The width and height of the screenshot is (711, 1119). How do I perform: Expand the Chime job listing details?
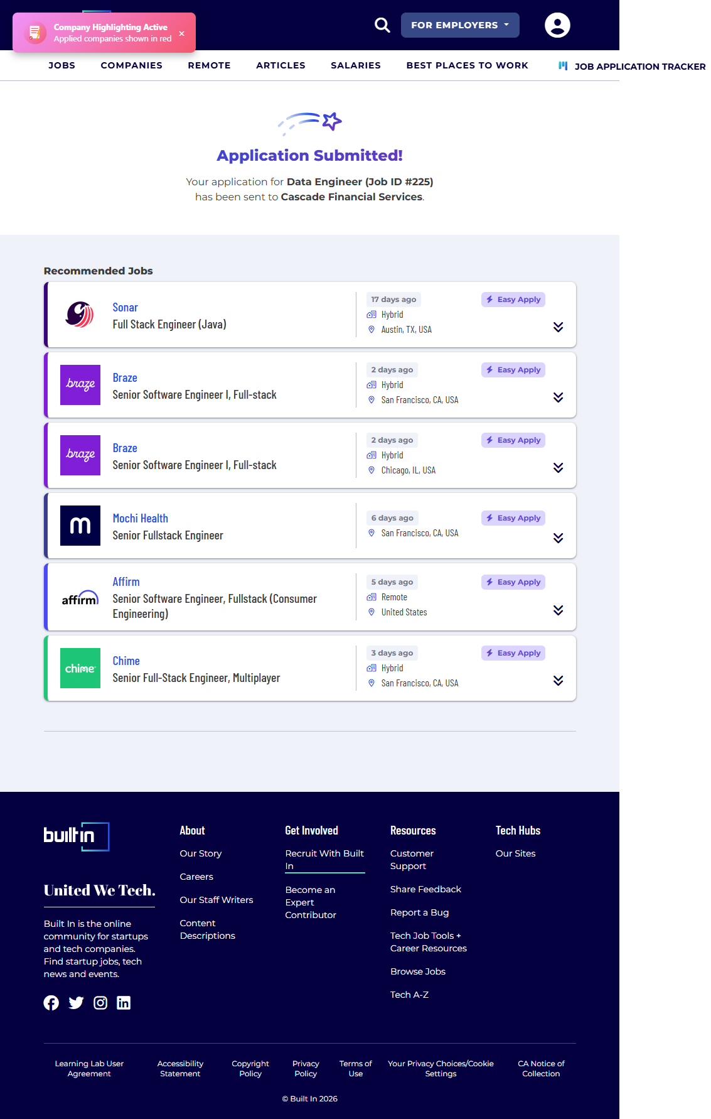[x=558, y=681]
